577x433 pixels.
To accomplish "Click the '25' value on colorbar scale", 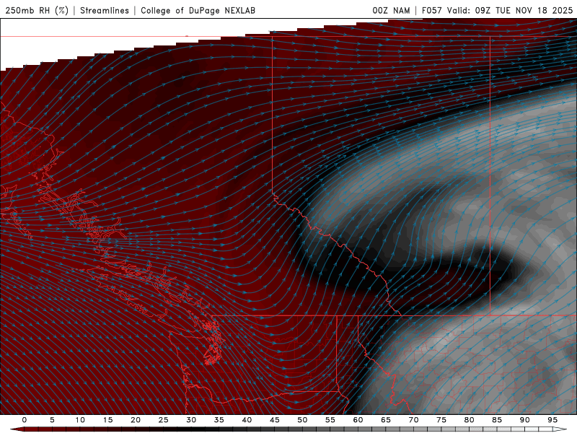I will coord(163,420).
